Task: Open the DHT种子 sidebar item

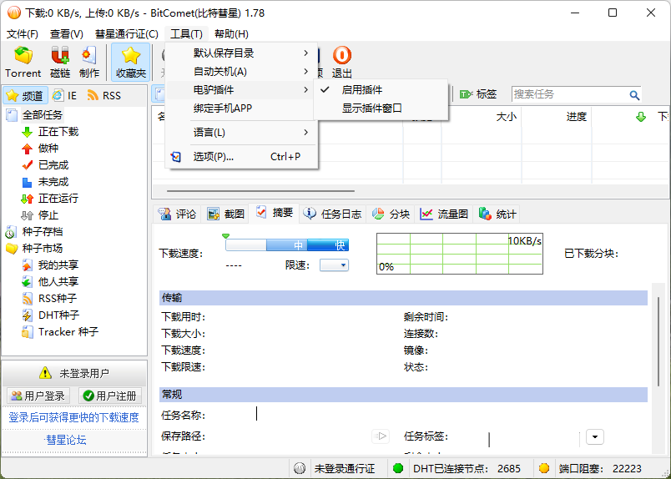Action: tap(58, 315)
